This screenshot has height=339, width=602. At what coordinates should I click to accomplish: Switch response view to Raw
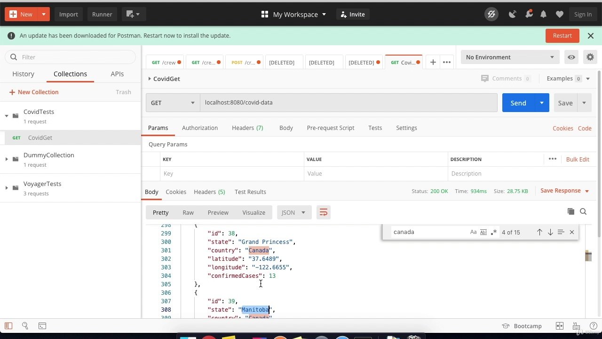tap(188, 212)
